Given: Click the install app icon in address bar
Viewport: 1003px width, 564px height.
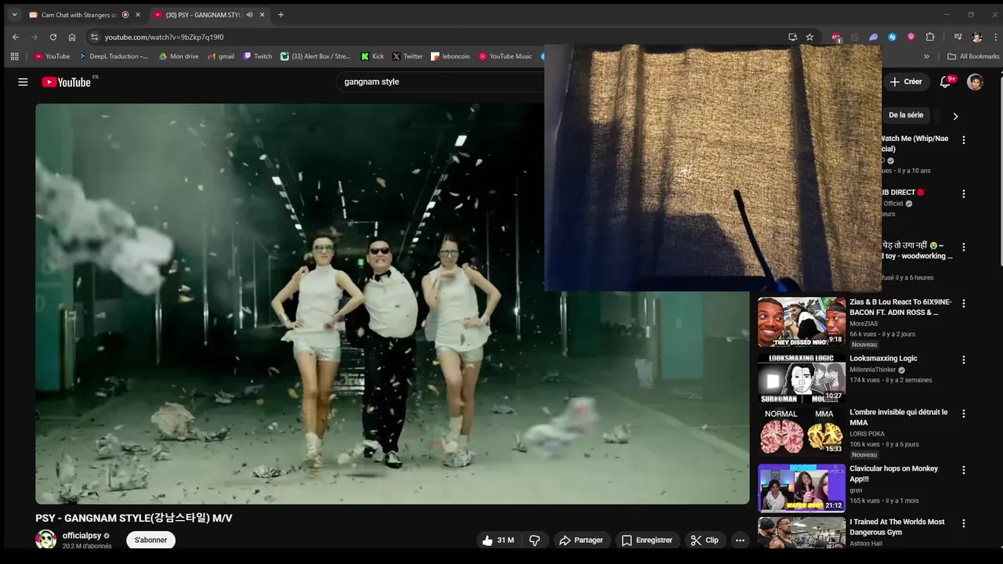Looking at the screenshot, I should coord(792,37).
